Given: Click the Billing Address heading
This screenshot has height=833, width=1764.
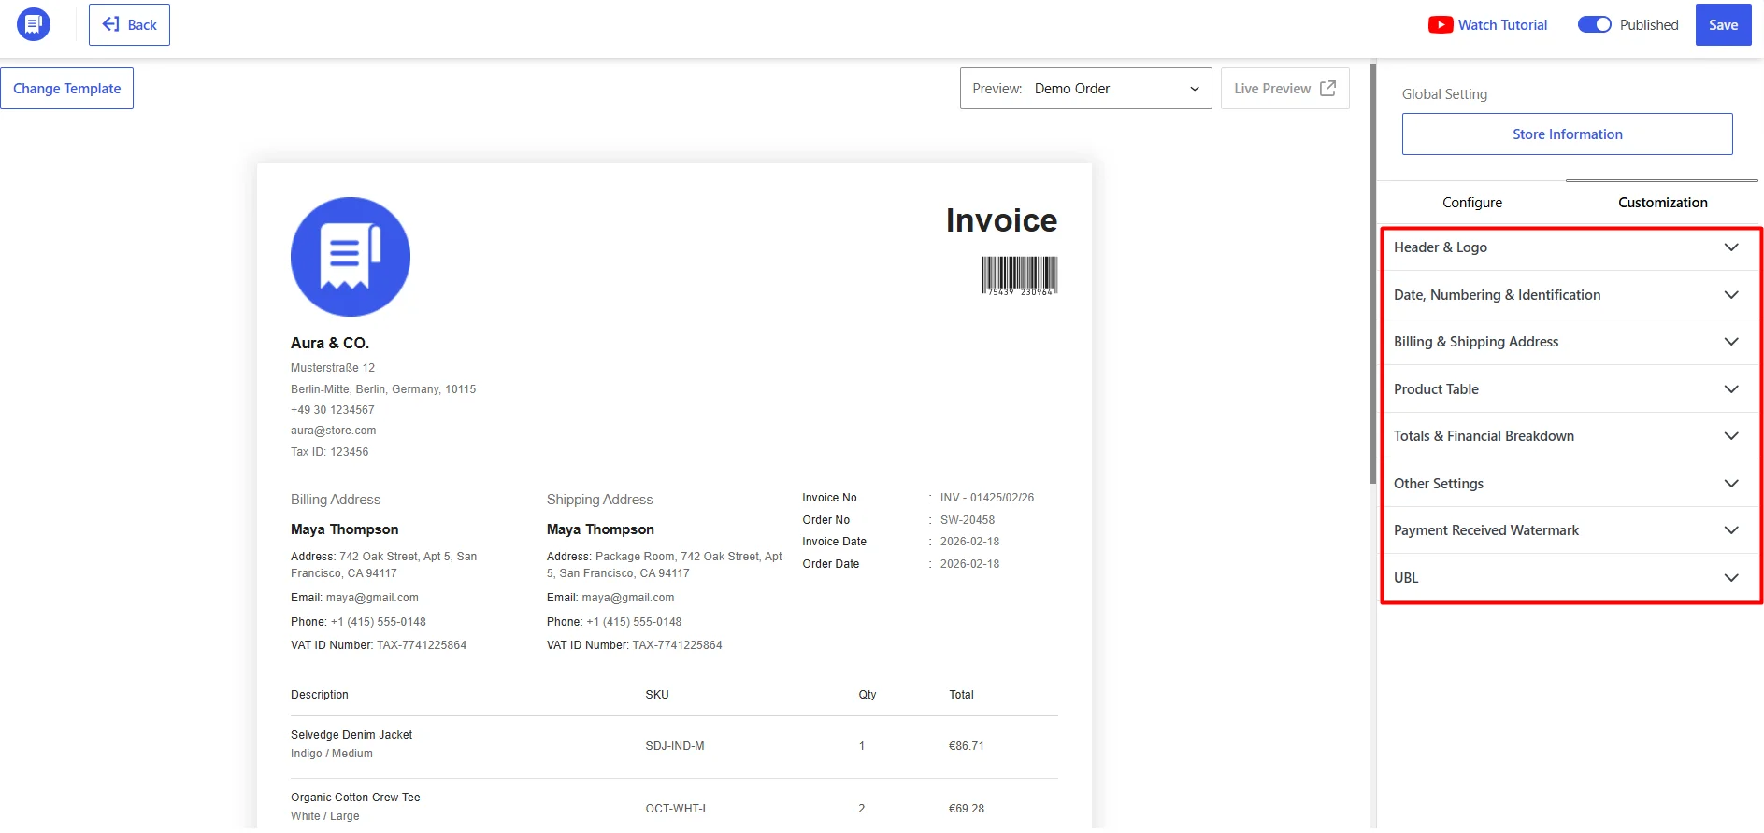Looking at the screenshot, I should click(336, 500).
